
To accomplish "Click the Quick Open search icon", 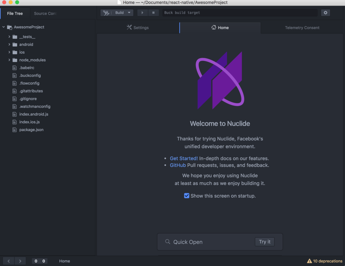I will (168, 242).
